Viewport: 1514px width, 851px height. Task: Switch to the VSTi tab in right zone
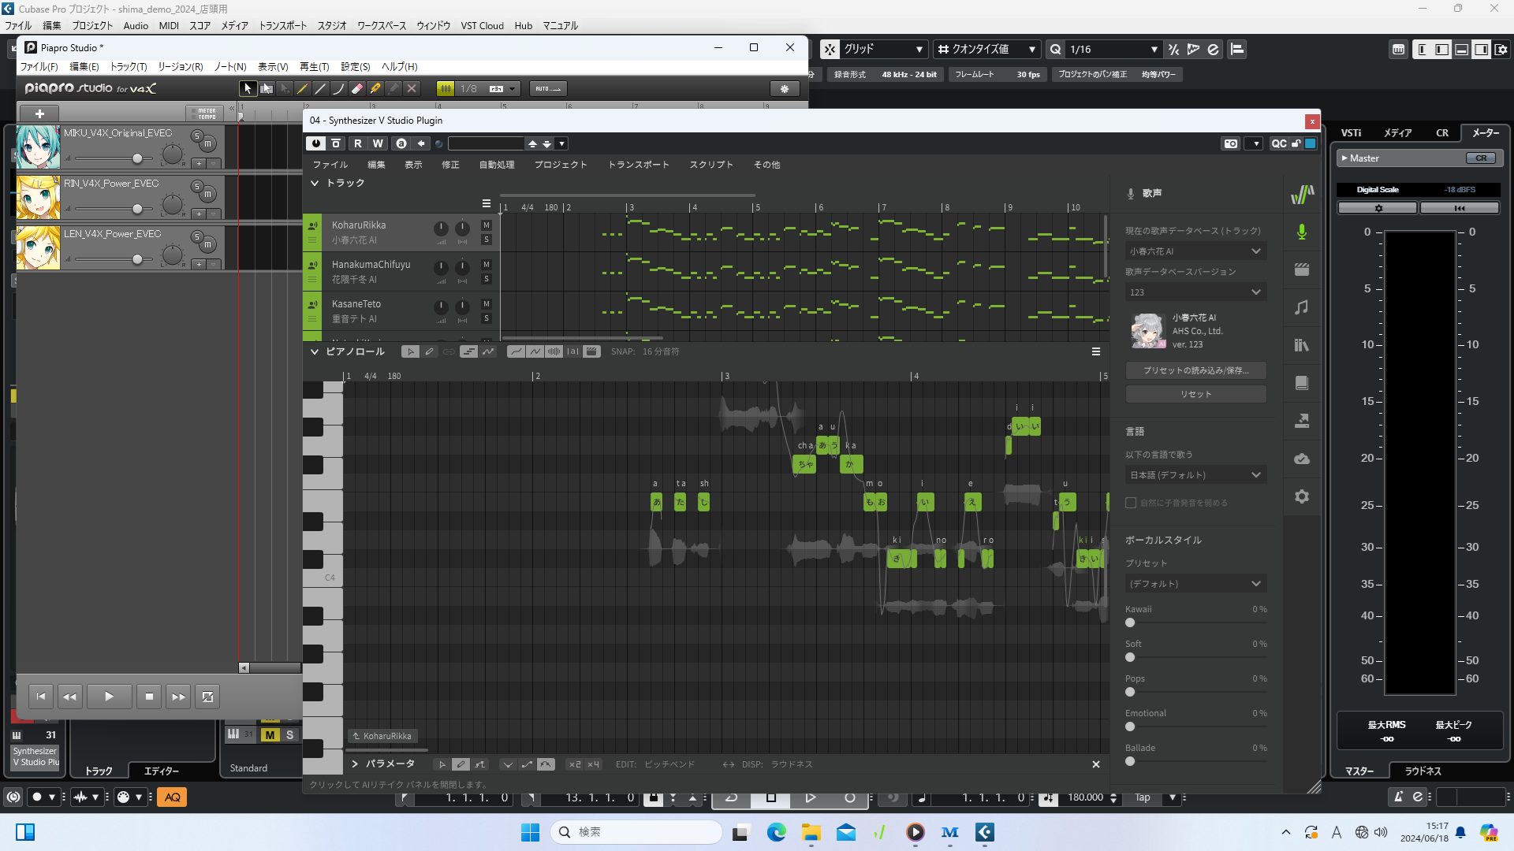1351,132
